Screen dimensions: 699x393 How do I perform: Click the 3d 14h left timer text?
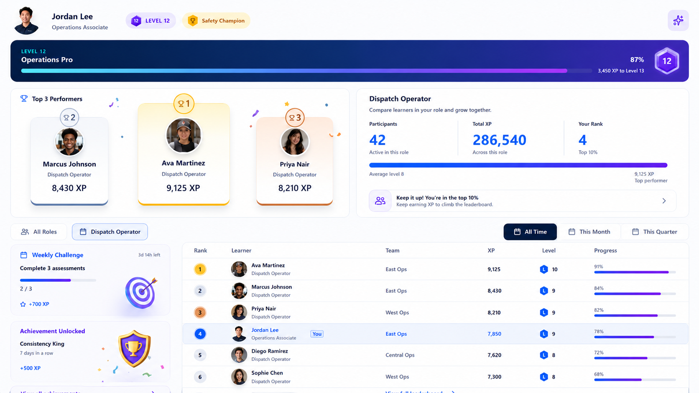point(149,255)
